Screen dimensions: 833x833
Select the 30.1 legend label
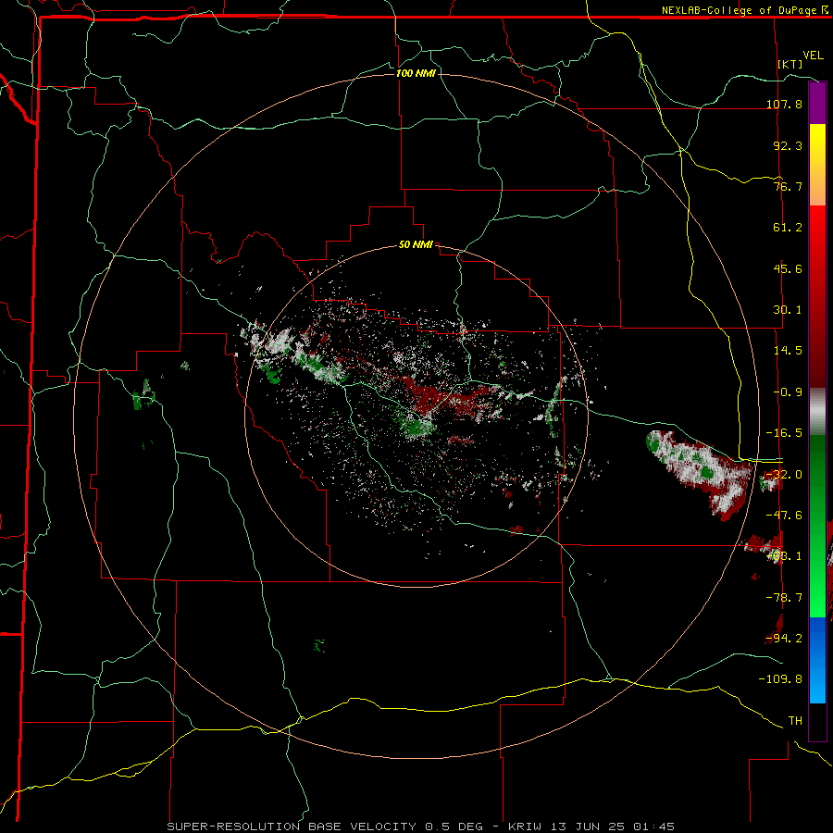[x=788, y=309]
